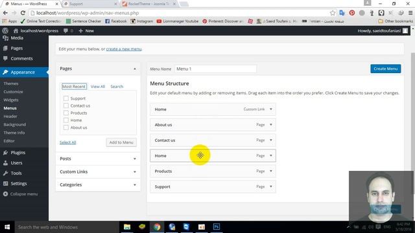Switch to Most Recent tab
The height and width of the screenshot is (233, 415).
(x=74, y=86)
